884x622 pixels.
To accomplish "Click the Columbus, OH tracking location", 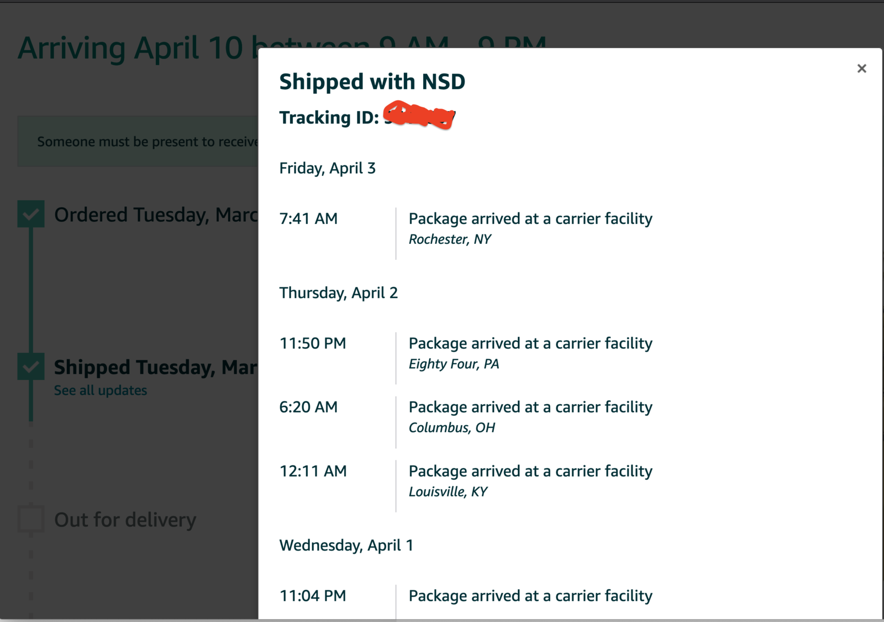I will [x=451, y=428].
